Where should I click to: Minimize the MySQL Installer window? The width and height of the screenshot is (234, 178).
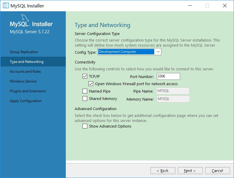(190, 6)
